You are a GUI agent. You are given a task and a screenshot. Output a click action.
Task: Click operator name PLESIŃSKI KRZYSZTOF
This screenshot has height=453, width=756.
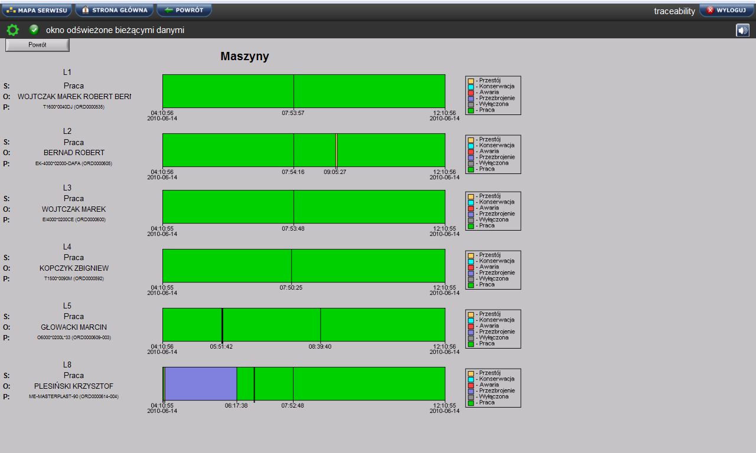(74, 386)
